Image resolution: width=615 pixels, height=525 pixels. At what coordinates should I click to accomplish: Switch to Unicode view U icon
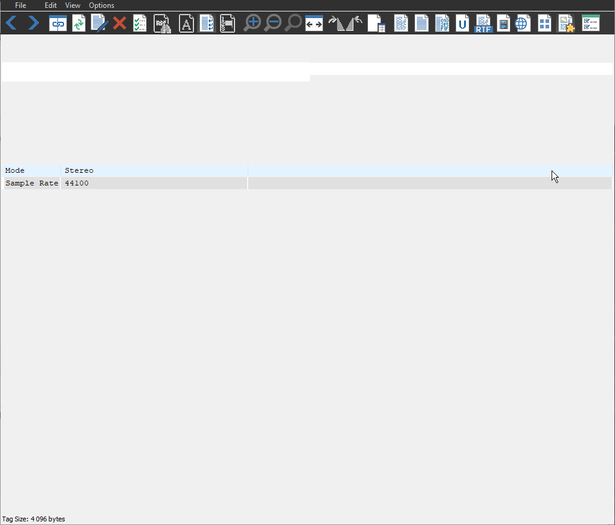click(462, 23)
